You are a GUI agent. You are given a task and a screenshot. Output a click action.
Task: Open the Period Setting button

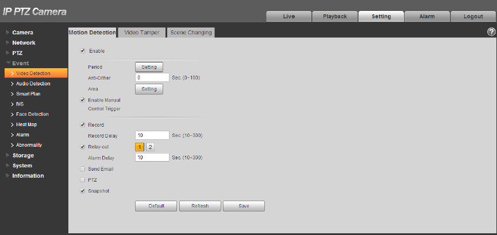(x=149, y=67)
